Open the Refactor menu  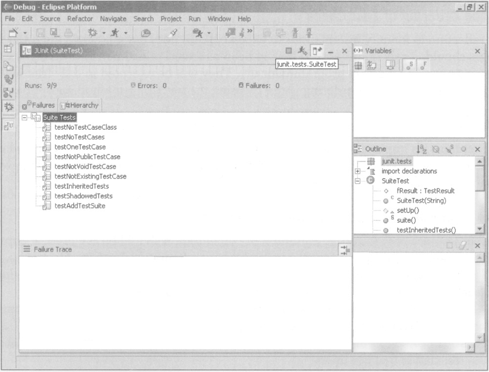click(79, 19)
